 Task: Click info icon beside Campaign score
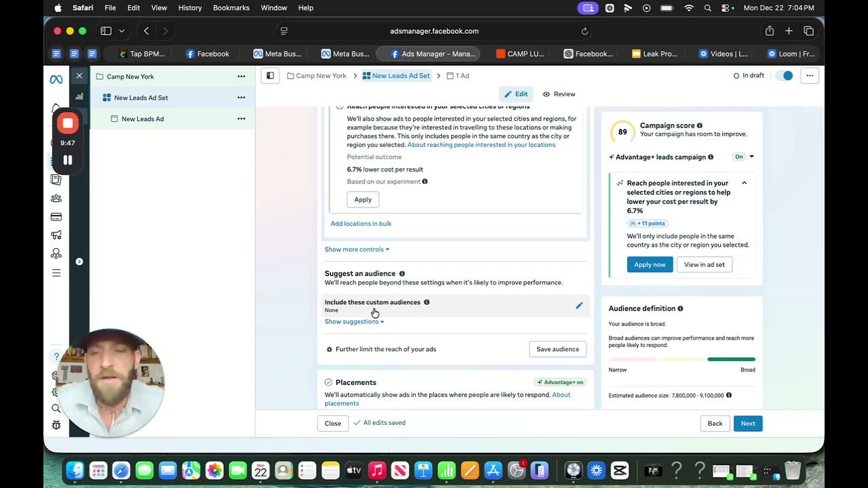click(x=700, y=125)
